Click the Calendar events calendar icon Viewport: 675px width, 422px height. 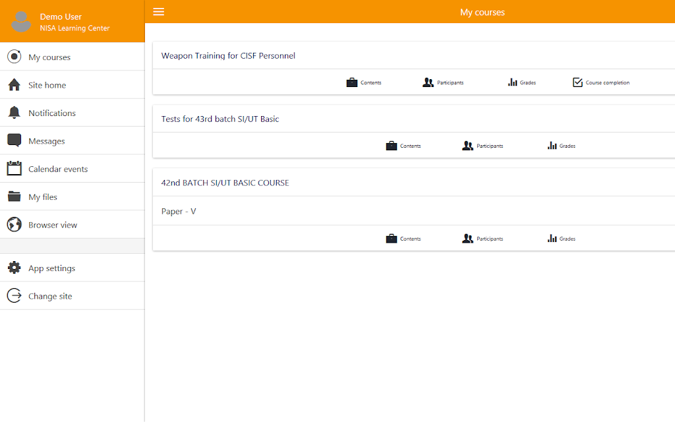pos(15,168)
